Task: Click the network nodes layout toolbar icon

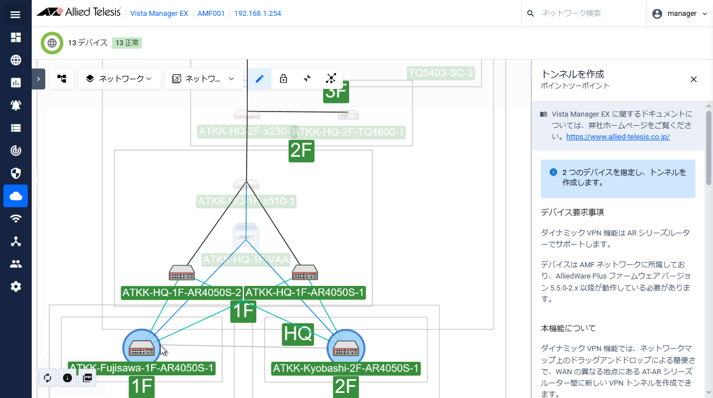Action: point(331,79)
